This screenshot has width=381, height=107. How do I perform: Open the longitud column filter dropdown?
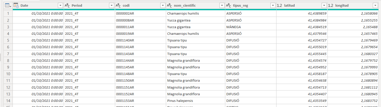(375, 5)
